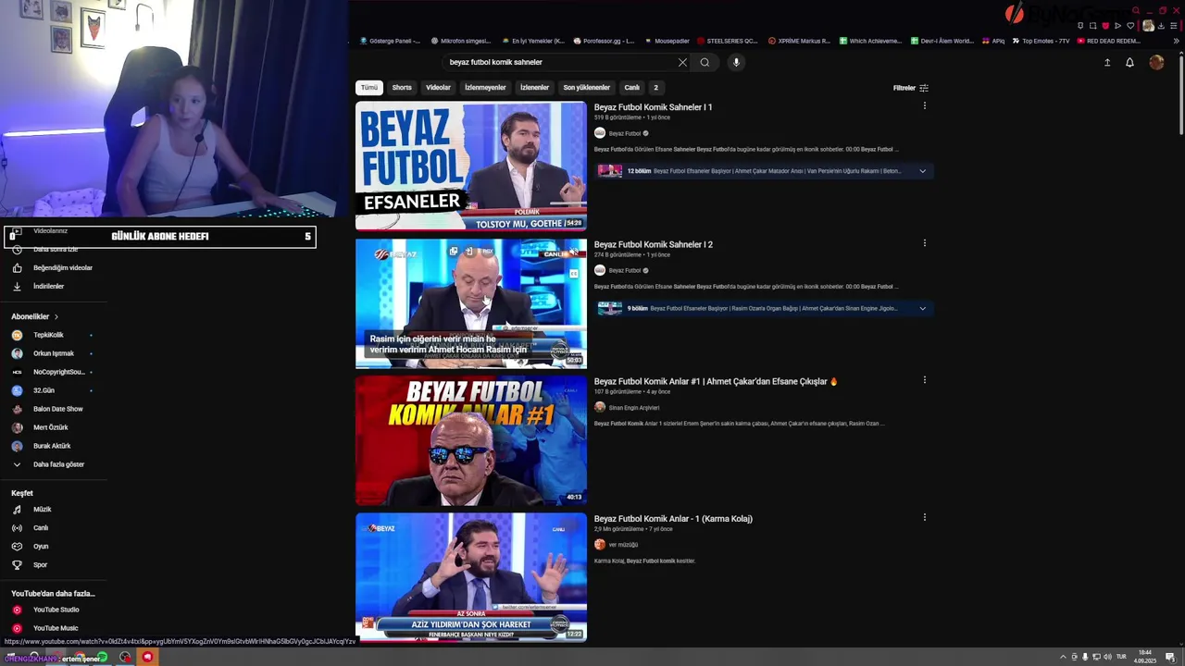This screenshot has height=666, width=1185.
Task: Open video title Beyaz Futbol Komik Sahneler I 2
Action: coord(654,244)
